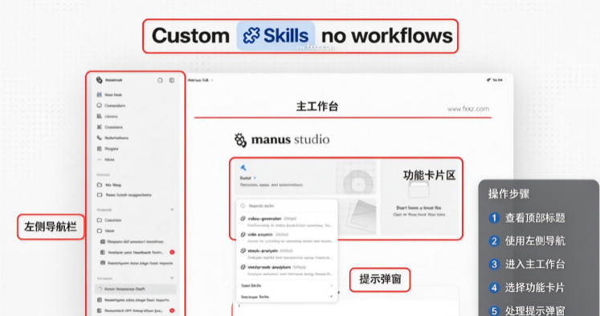This screenshot has width=600, height=316.
Task: Open the upper sidebar task with a red badge
Action: [136, 252]
